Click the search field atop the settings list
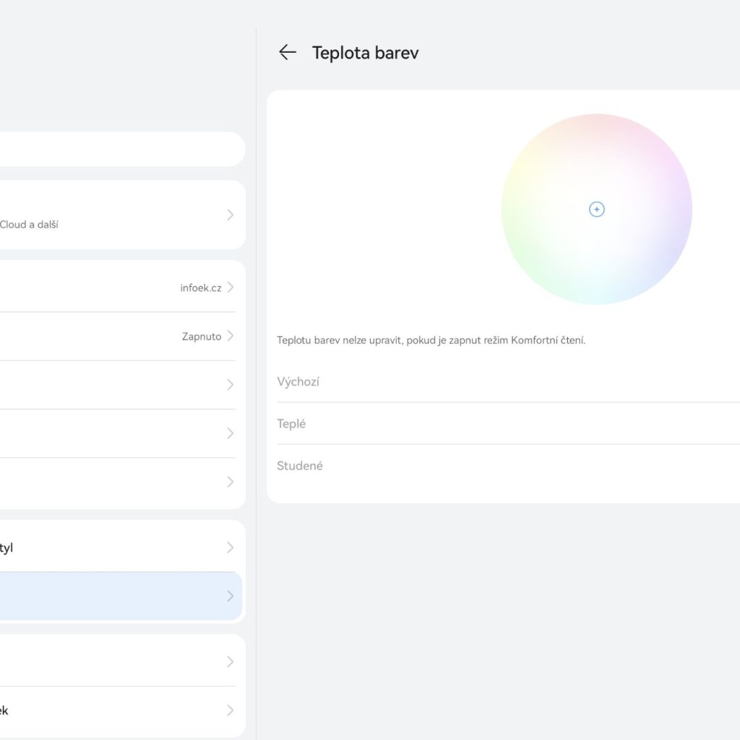 tap(116, 149)
